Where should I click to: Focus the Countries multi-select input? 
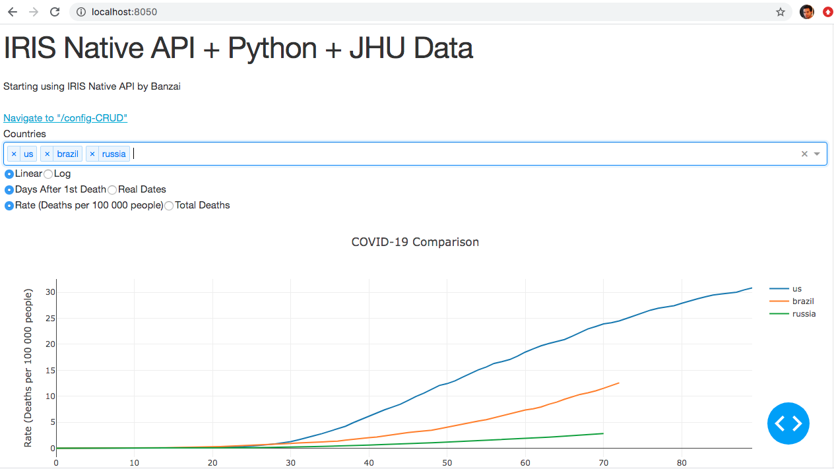pyautogui.click(x=415, y=154)
